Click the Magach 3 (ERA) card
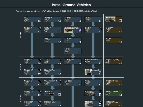 pos(114,62)
